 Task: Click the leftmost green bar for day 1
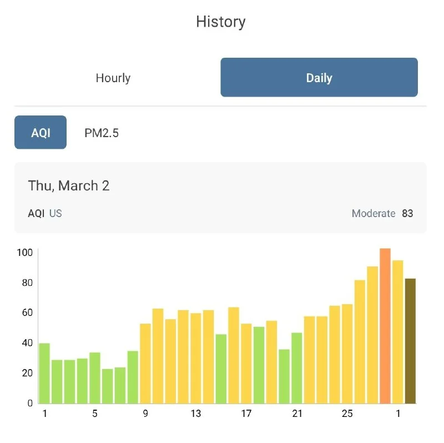[44, 373]
